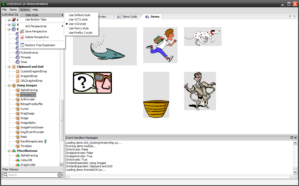The height and width of the screenshot is (186, 299).
Task: Collapse the Clipboard and DnD node
Action: pos(9,67)
